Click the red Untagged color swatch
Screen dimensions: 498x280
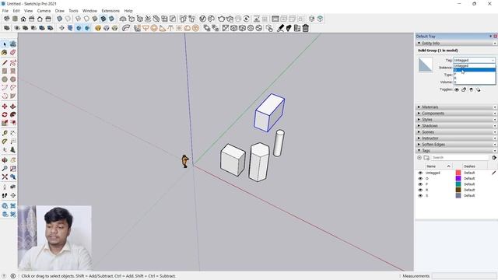click(458, 173)
